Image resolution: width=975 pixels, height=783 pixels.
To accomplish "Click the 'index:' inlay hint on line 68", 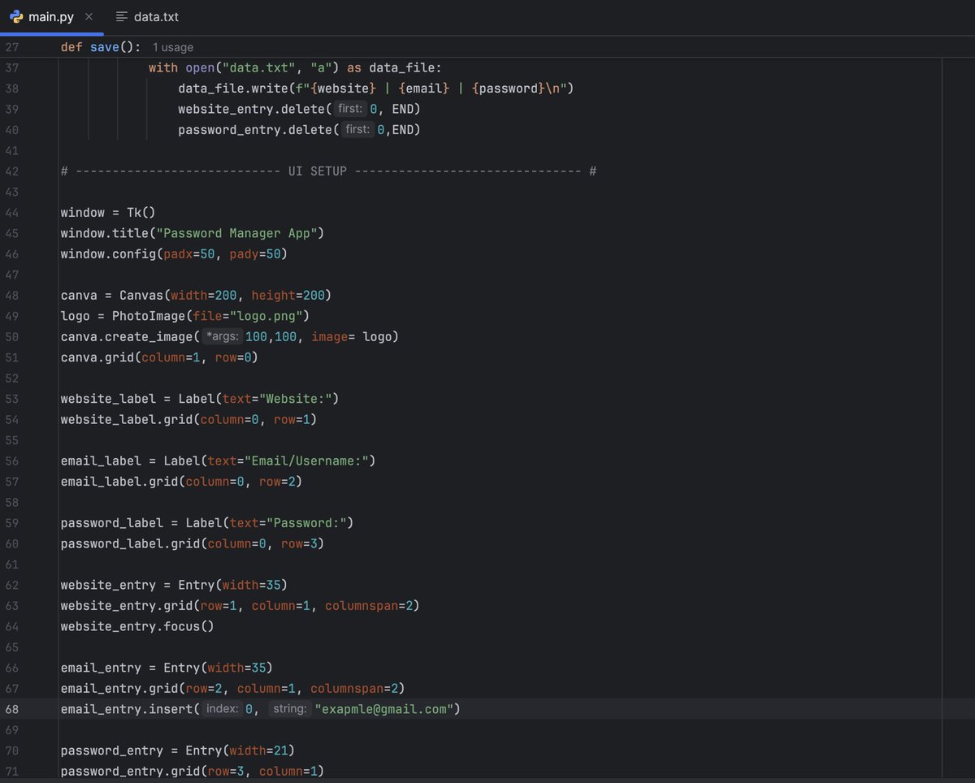I will coord(223,709).
